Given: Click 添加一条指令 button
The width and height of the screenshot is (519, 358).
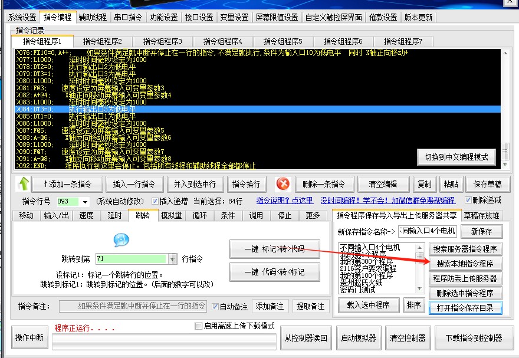Looking at the screenshot, I should (67, 184).
